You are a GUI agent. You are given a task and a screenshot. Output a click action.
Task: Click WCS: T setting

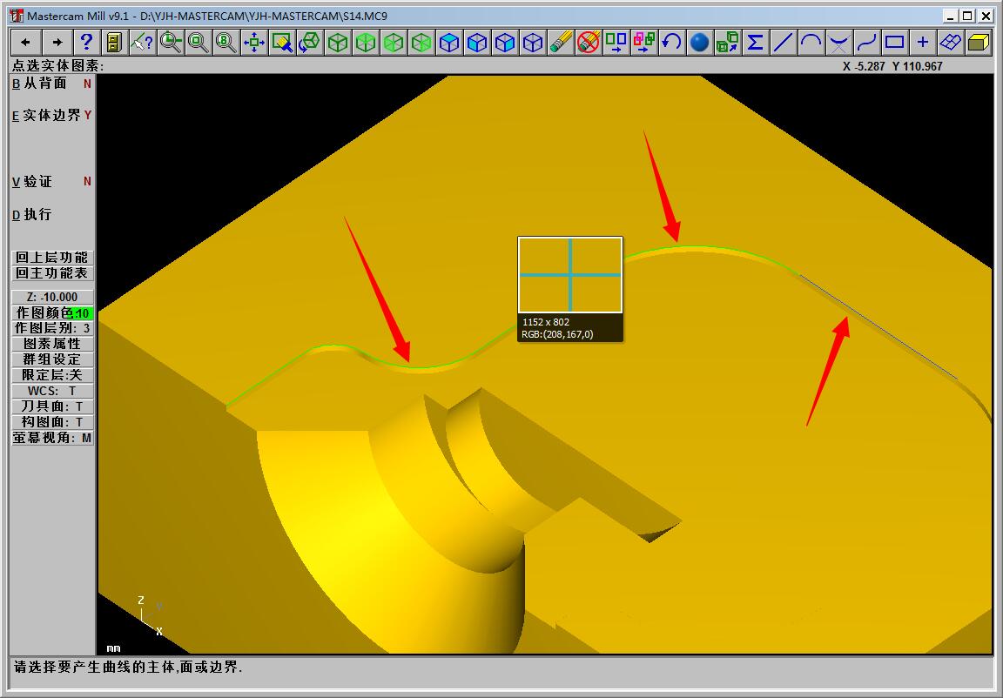pos(52,391)
